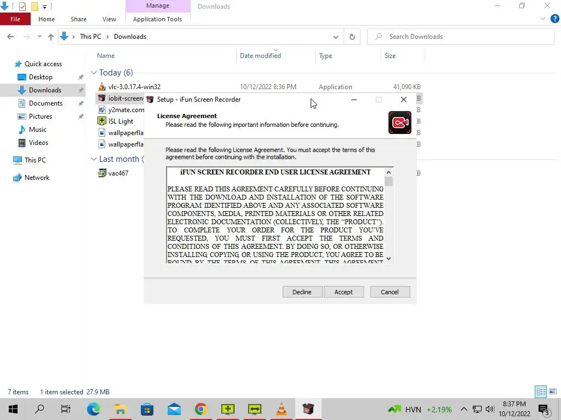
Task: Launch Microsoft Edge from taskbar
Action: point(93,409)
